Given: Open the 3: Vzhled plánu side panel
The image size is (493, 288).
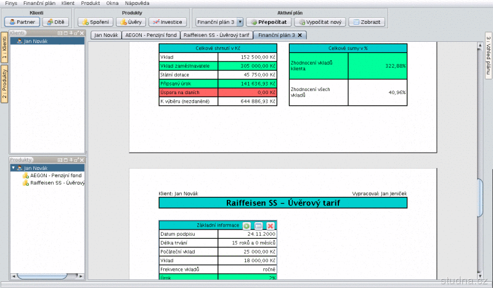Looking at the screenshot, I should pos(488,55).
